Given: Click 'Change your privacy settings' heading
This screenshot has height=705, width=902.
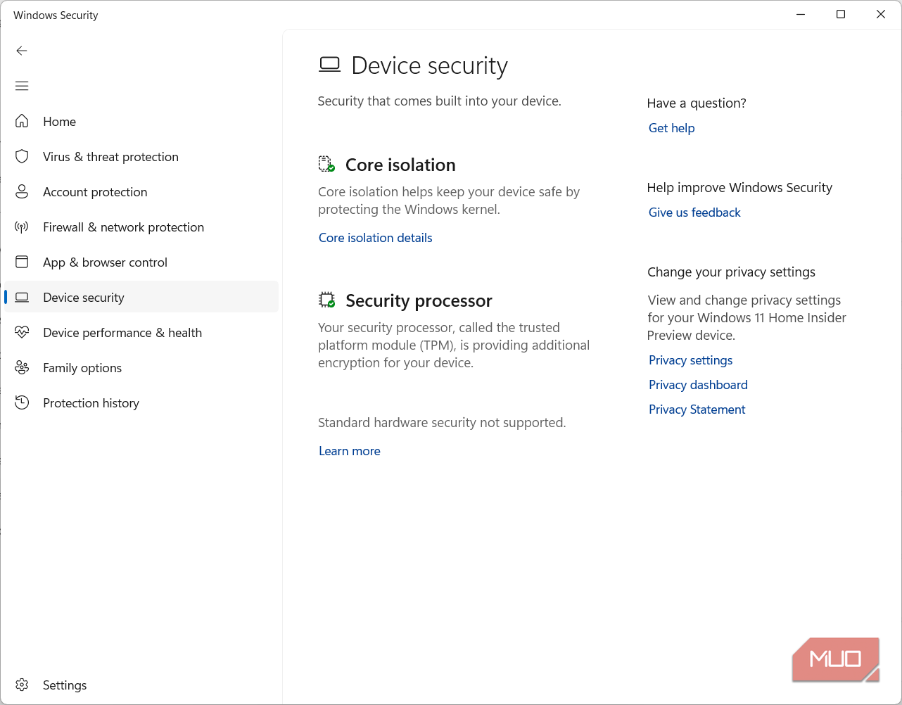Looking at the screenshot, I should (x=731, y=272).
